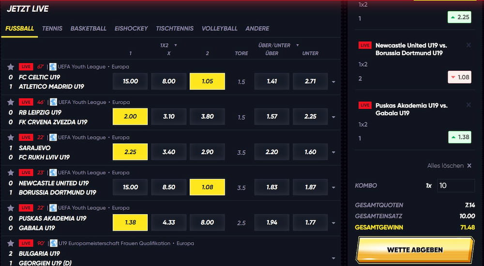Open Georgien U19 (D) match details
The height and width of the screenshot is (266, 484).
tap(45, 263)
